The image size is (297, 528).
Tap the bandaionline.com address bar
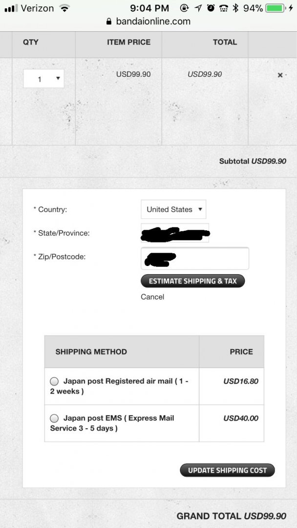(148, 22)
